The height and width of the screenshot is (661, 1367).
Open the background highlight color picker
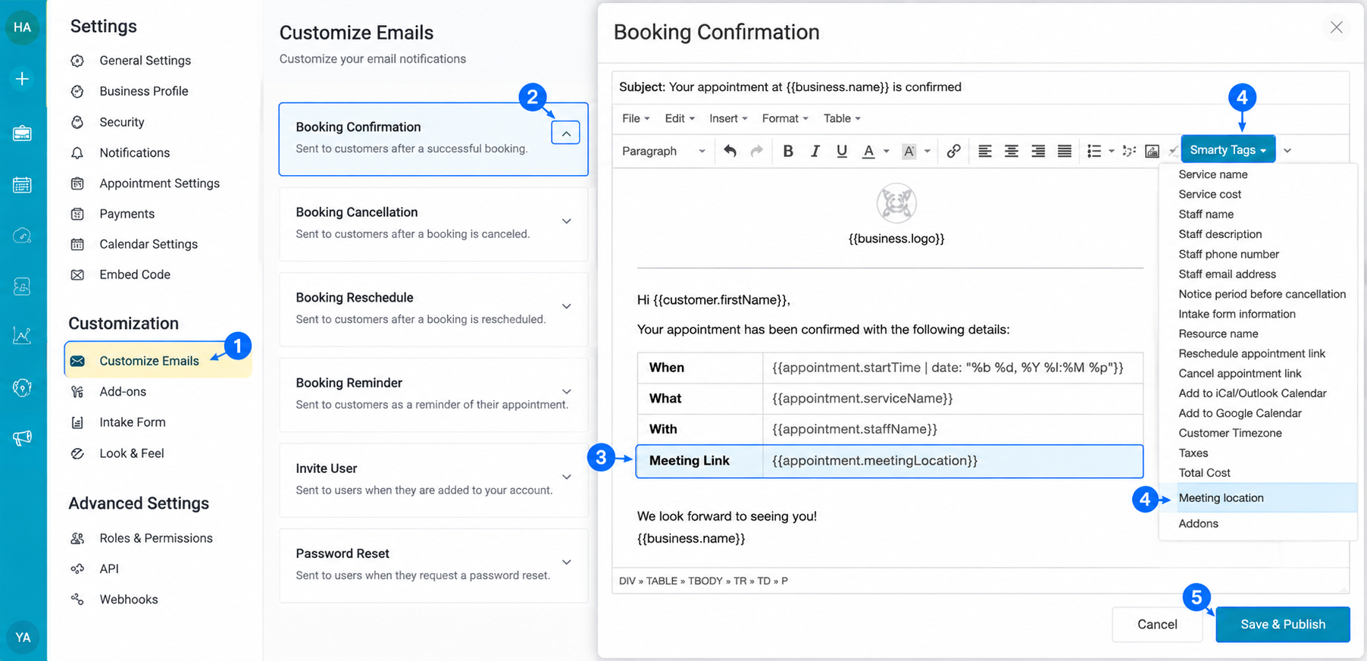point(909,151)
